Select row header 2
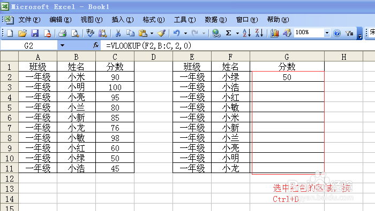 click(9, 77)
